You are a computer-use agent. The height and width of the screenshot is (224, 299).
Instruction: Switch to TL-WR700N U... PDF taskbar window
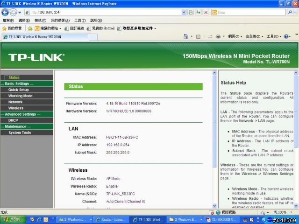222,220
